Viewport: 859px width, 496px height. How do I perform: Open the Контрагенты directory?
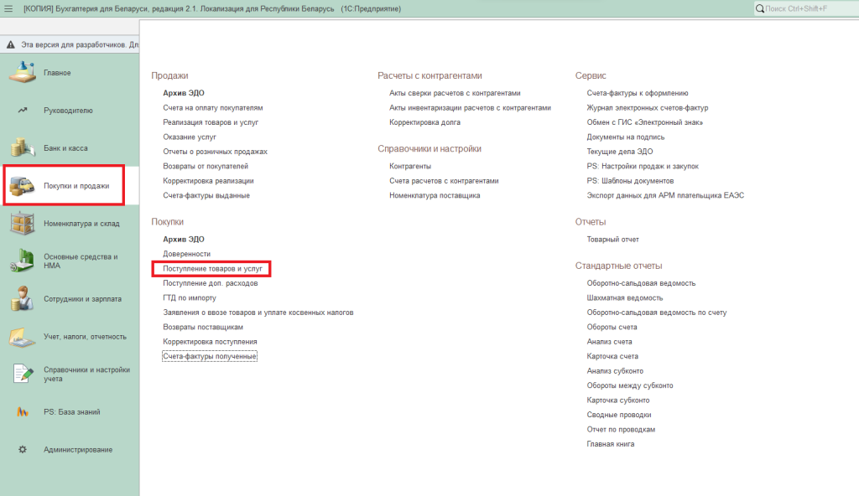point(410,166)
